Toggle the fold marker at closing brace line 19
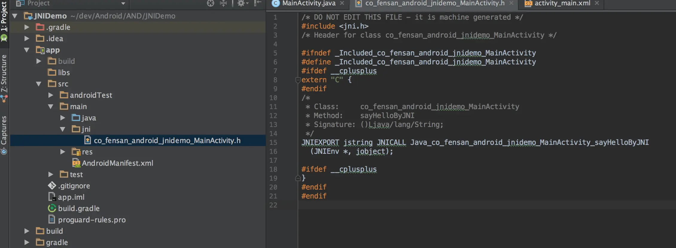The width and height of the screenshot is (676, 248). 298,178
